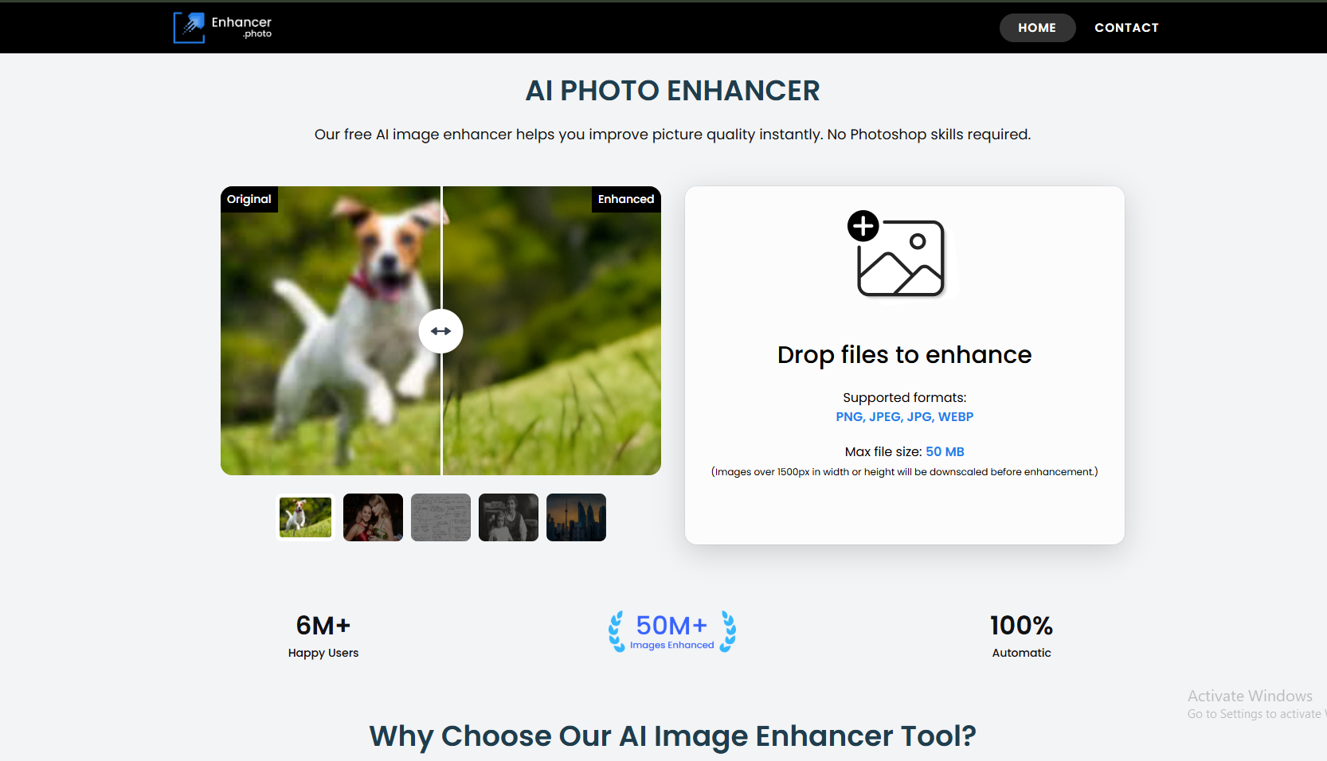Open the HOME menu item

pyautogui.click(x=1037, y=28)
